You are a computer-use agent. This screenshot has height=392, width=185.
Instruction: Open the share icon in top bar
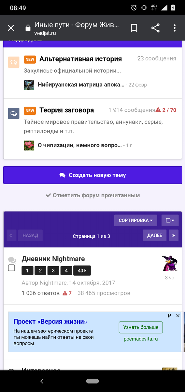pos(155,28)
